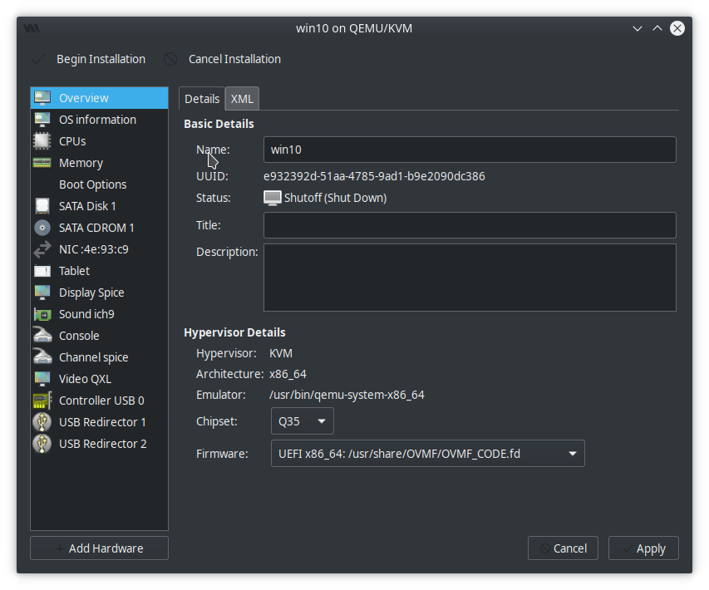Select the Channel spice port icon
The height and width of the screenshot is (590, 709).
pyautogui.click(x=42, y=357)
